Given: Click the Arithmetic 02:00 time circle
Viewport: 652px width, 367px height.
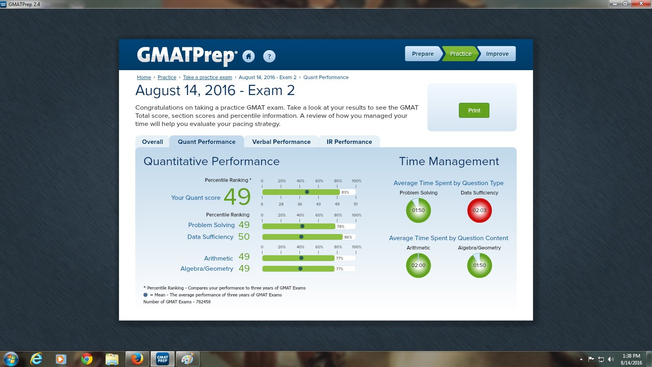Looking at the screenshot, I should point(419,265).
